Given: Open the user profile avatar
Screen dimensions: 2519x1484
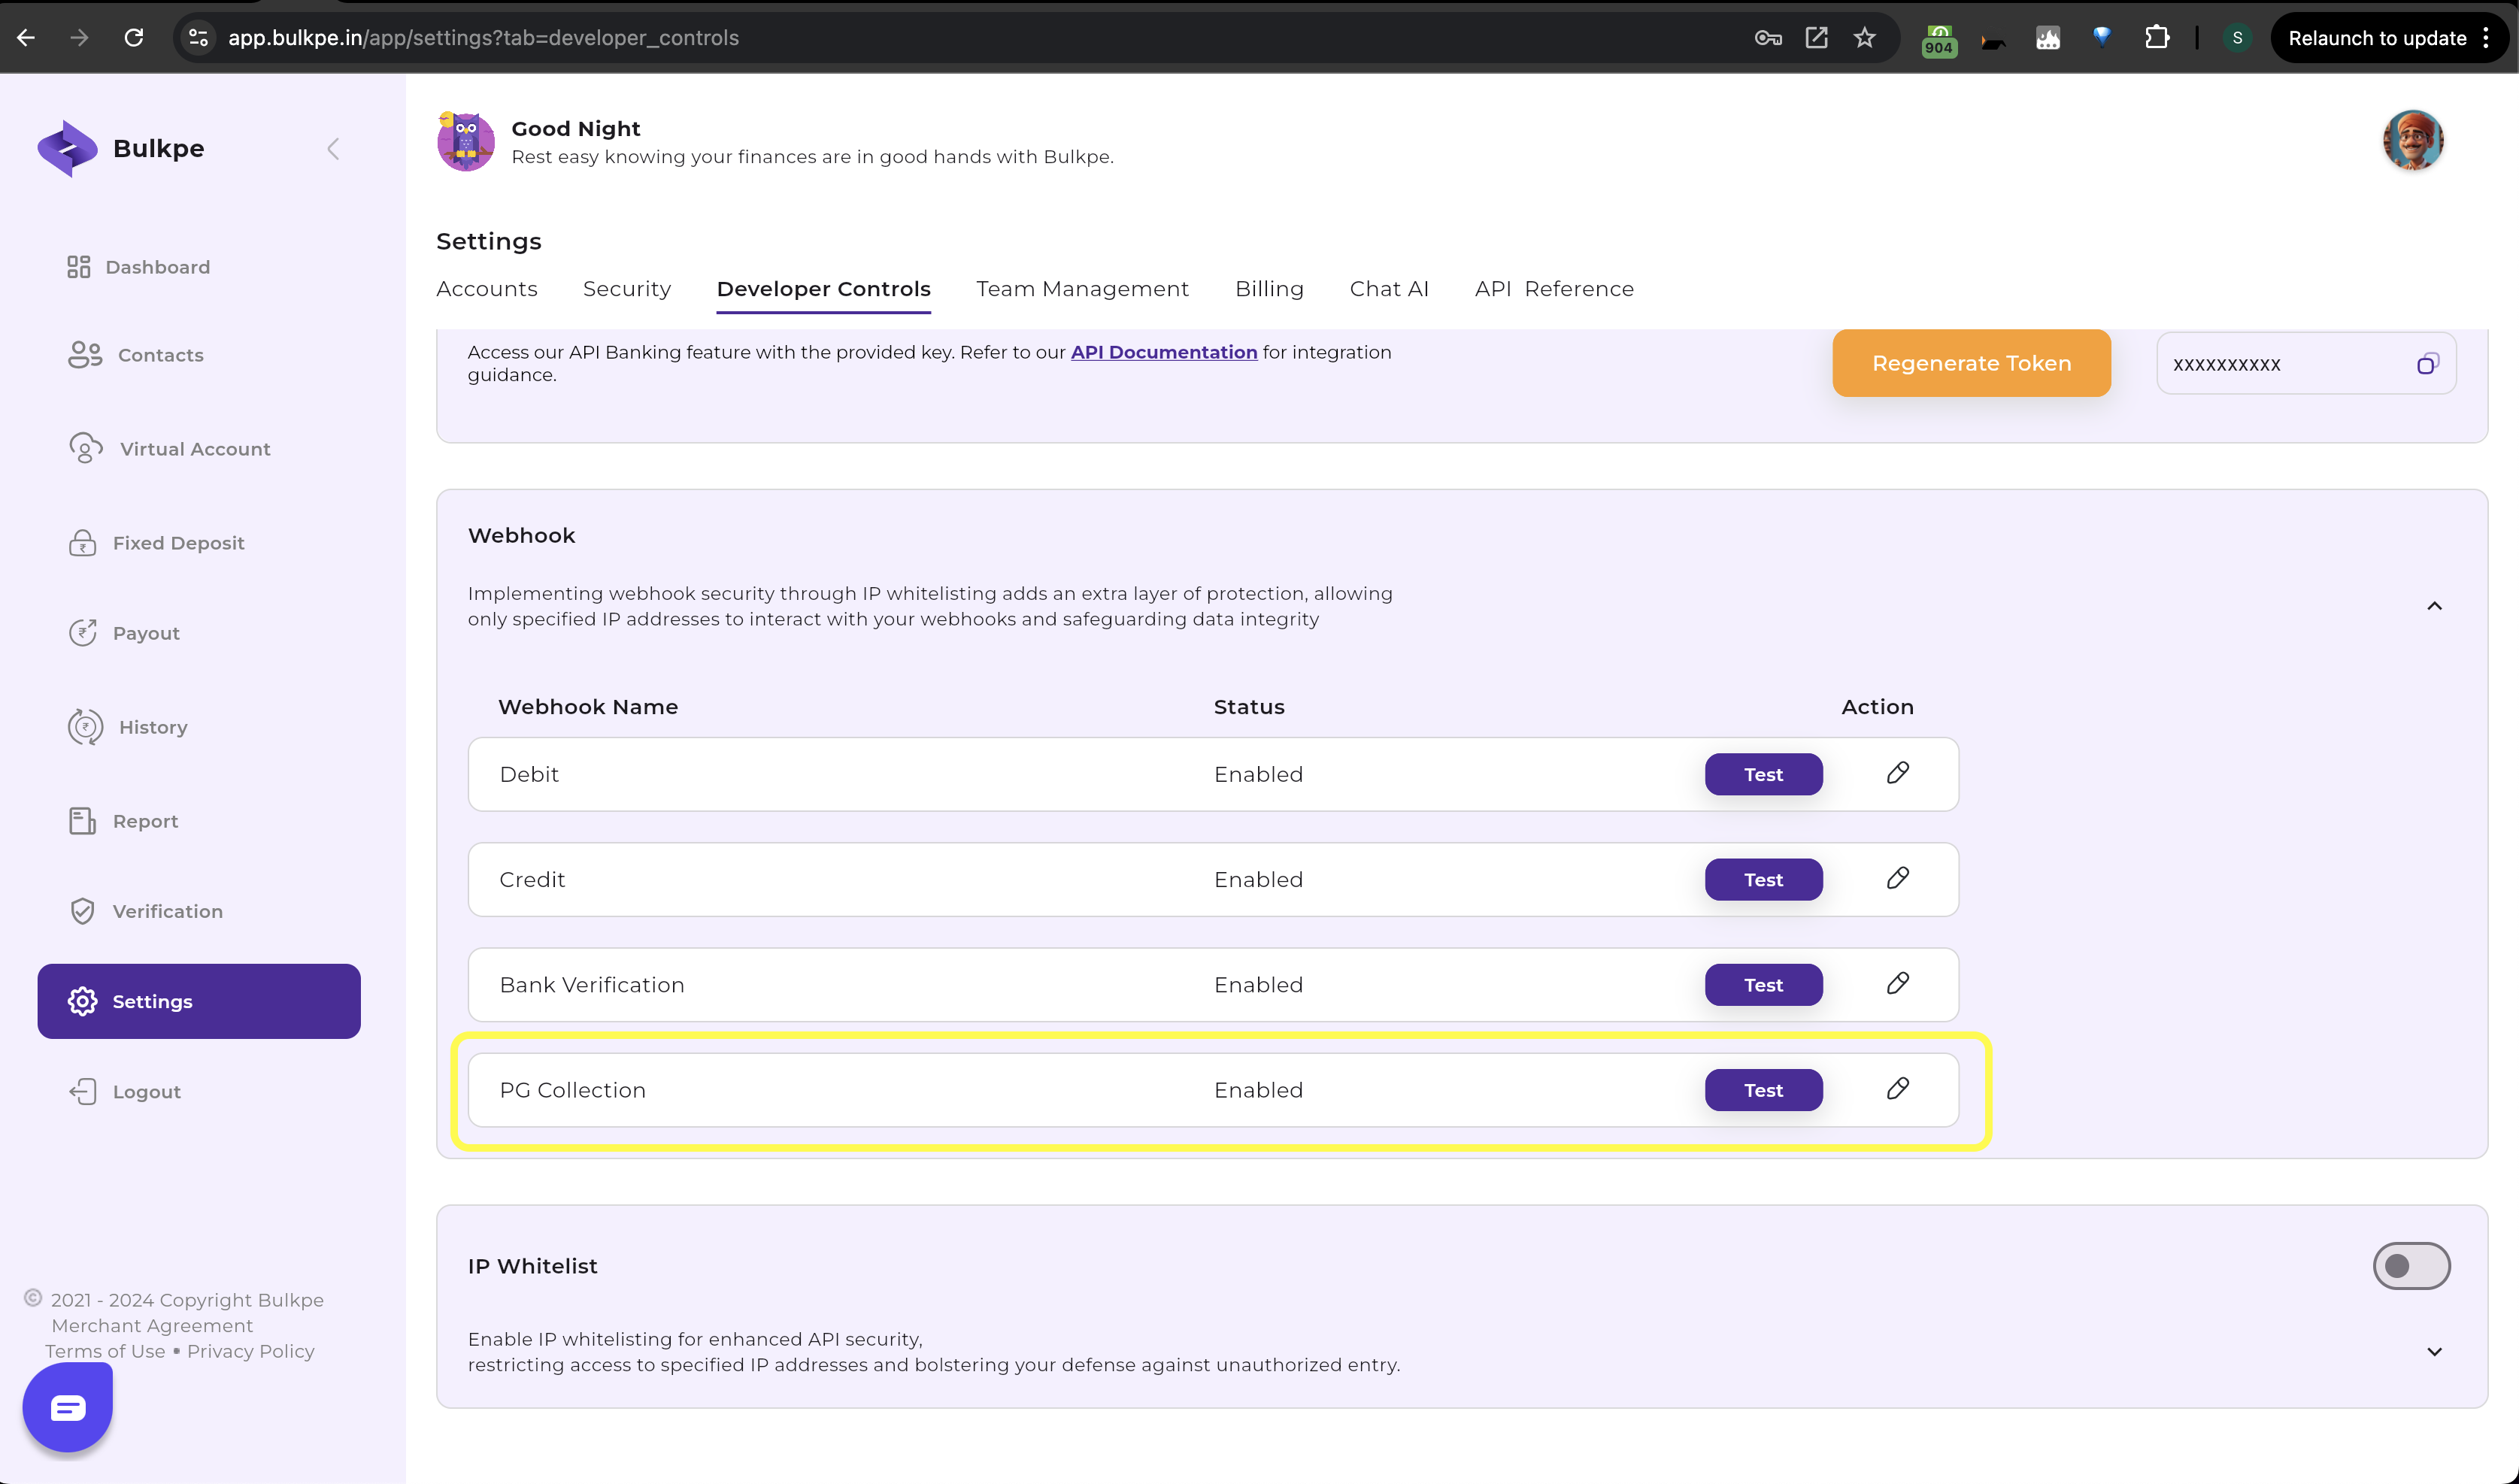Looking at the screenshot, I should (2413, 140).
